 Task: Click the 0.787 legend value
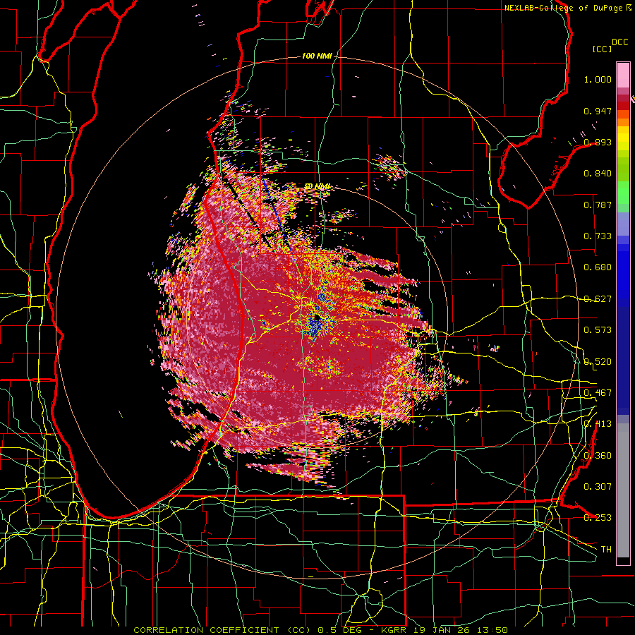click(x=598, y=205)
